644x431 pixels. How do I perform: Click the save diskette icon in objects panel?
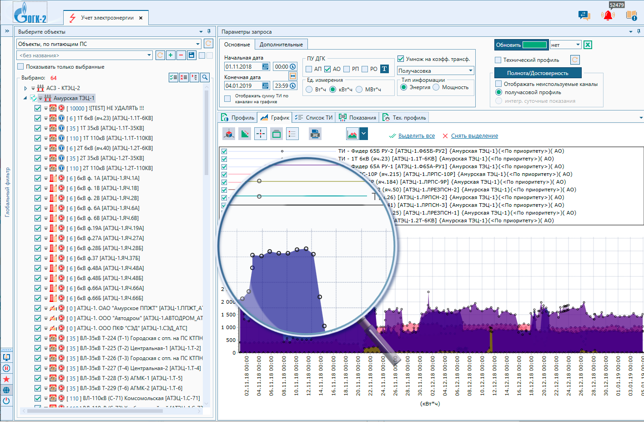tap(191, 55)
